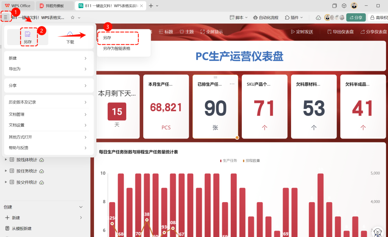The width and height of the screenshot is (388, 237).
Task: Click the hamburger main menu icon
Action: coord(5,17)
